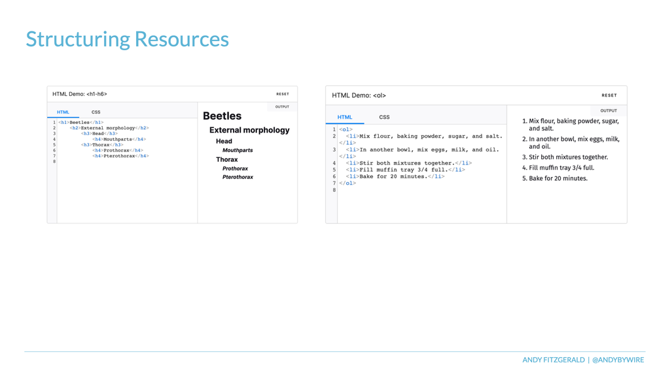Switch to CSS tab in h1-h6 demo
The width and height of the screenshot is (670, 376).
click(x=96, y=112)
